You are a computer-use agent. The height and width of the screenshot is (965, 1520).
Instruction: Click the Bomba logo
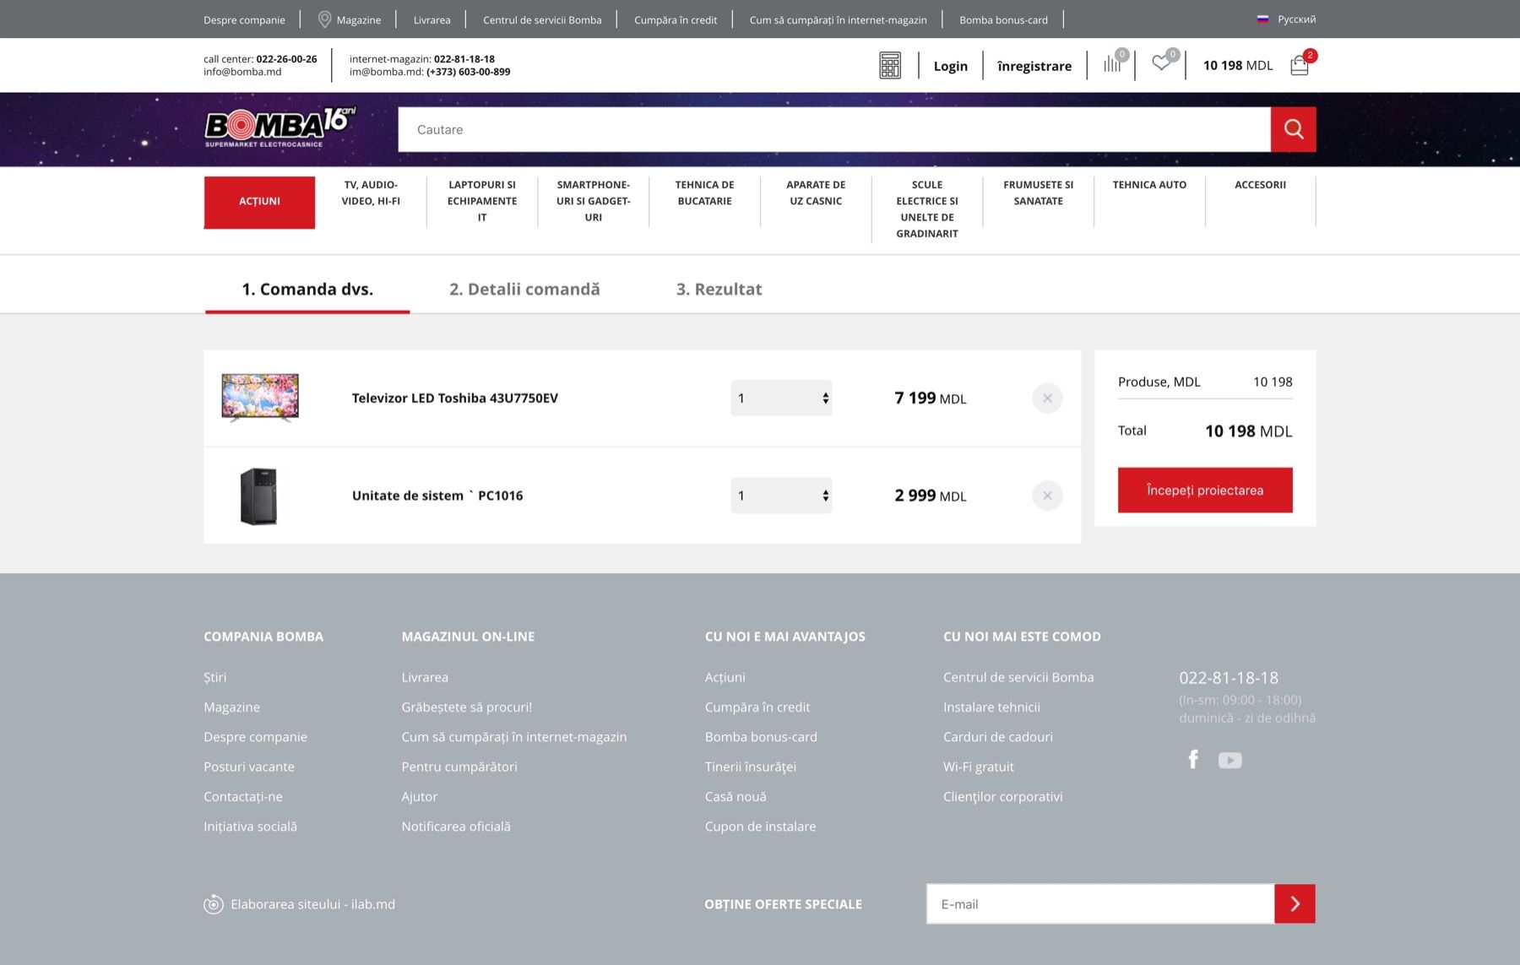tap(280, 127)
